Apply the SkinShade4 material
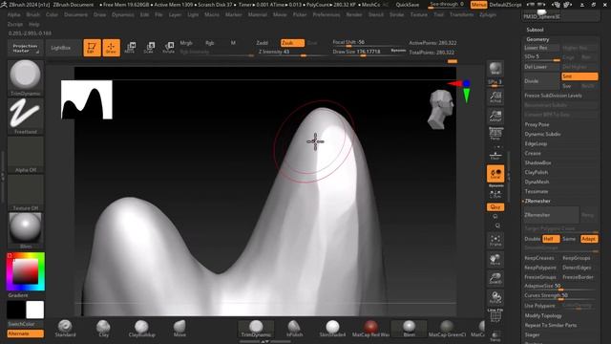The height and width of the screenshot is (344, 611). click(332, 329)
